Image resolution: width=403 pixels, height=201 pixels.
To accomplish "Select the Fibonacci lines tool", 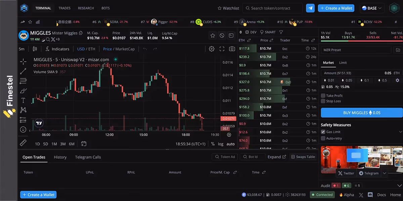I will (x=23, y=81).
